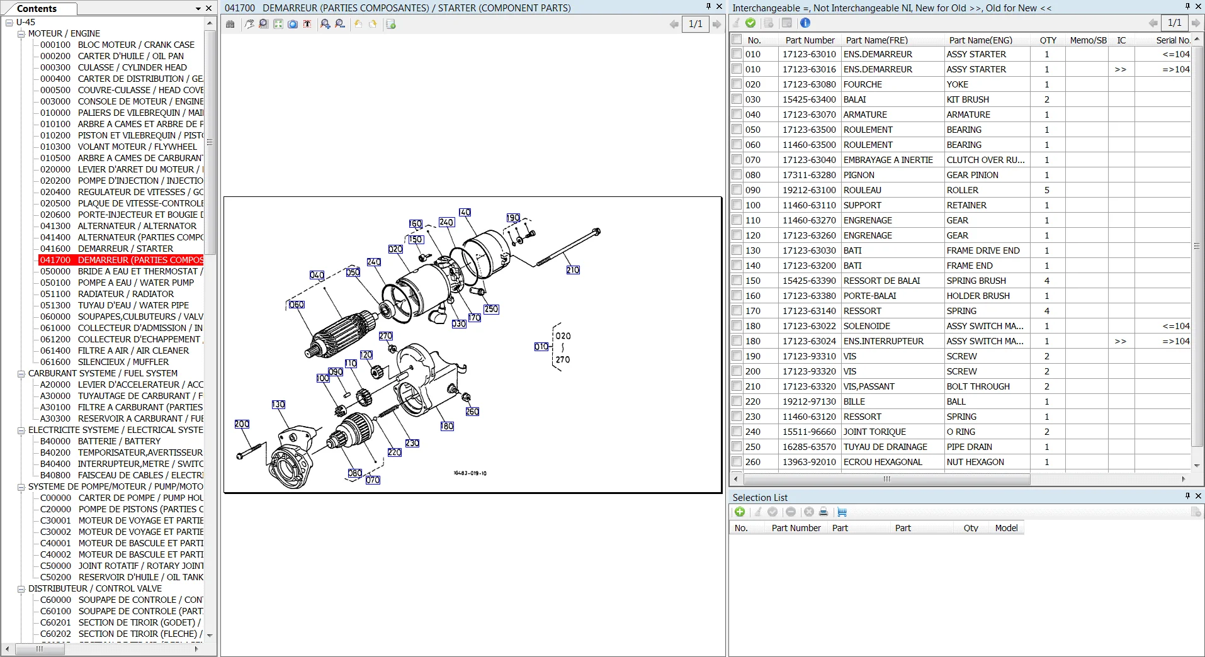
Task: Collapse the CARBURANT SYSTEME / FUEL SYSTEM node
Action: click(x=21, y=374)
